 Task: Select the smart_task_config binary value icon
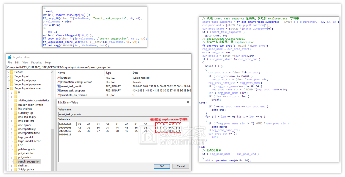pos(59,86)
